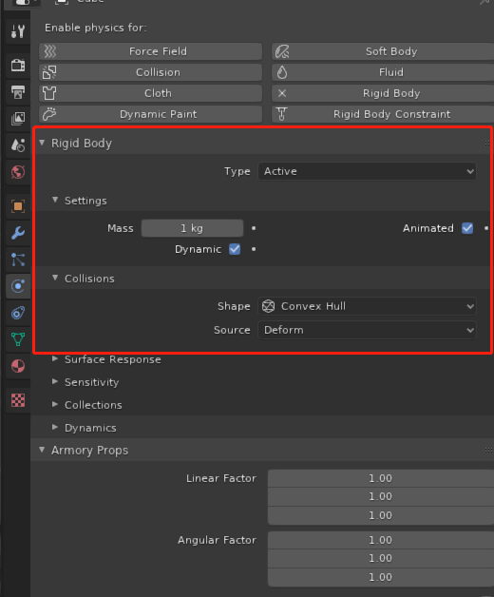Screen dimensions: 494x597
Task: Add a Rigid Body Constraint
Action: pos(383,114)
